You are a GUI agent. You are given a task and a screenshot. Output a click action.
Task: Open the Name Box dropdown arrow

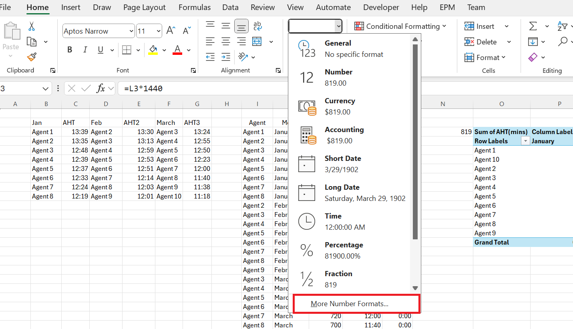click(x=45, y=88)
